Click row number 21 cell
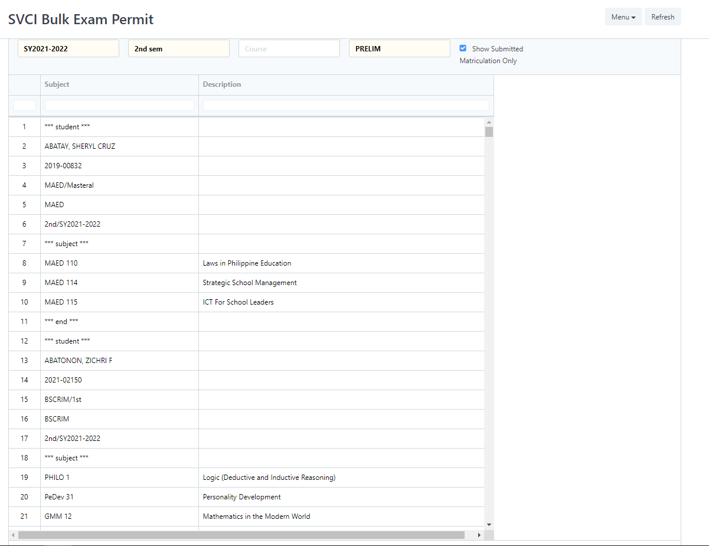This screenshot has height=546, width=709. tap(24, 516)
